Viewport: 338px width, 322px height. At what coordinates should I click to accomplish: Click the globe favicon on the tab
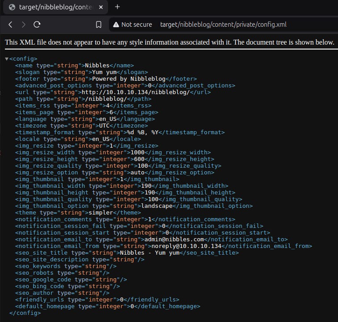(12, 7)
